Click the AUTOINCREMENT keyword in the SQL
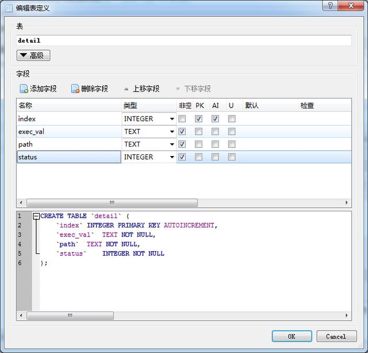 point(189,225)
